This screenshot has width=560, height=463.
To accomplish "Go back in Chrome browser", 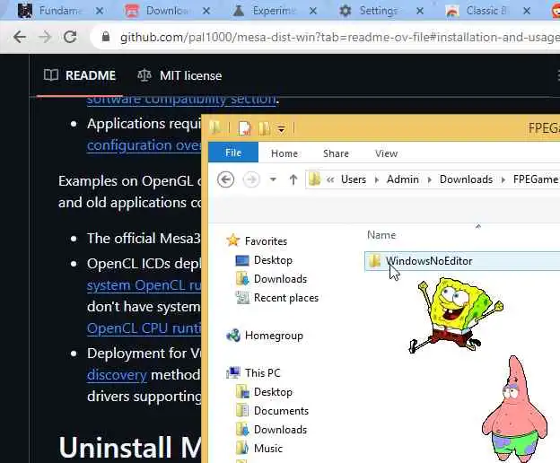I will [x=20, y=37].
